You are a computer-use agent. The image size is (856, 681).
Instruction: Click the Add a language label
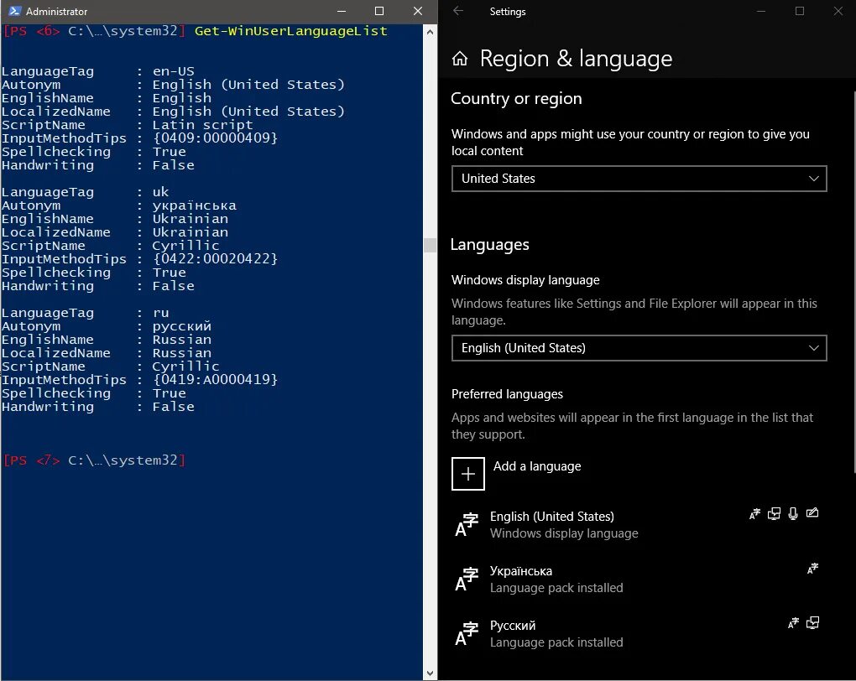point(537,466)
